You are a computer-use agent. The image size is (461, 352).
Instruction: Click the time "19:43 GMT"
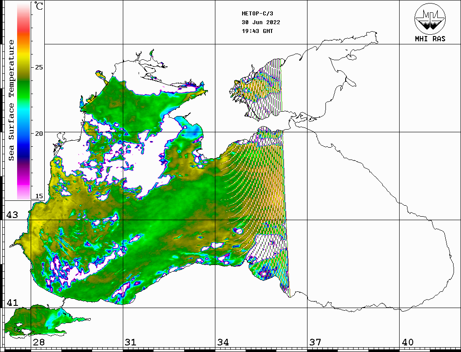coord(257,31)
